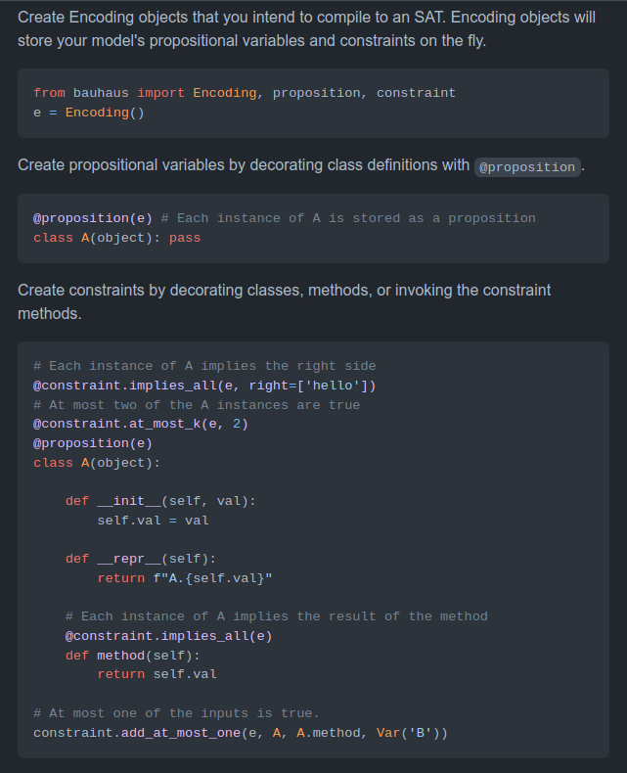Click the inline @proposition code tag

point(527,167)
